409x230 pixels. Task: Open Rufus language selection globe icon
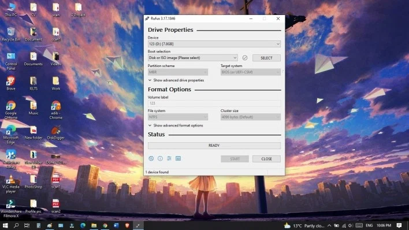click(x=151, y=158)
